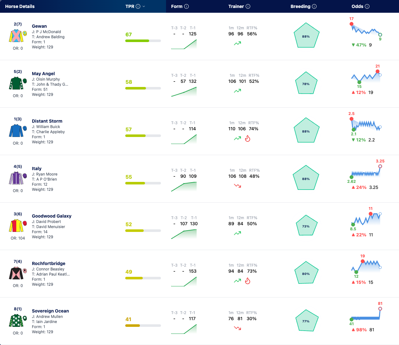
Task: Click the Trainer column info icon
Action: click(248, 6)
